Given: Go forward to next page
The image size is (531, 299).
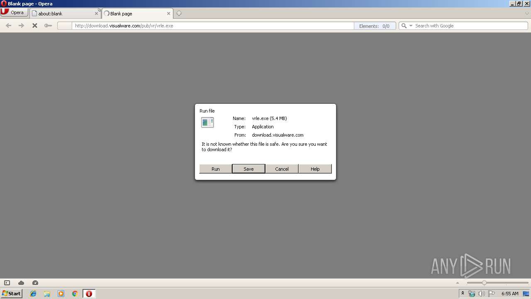Looking at the screenshot, I should 21,26.
